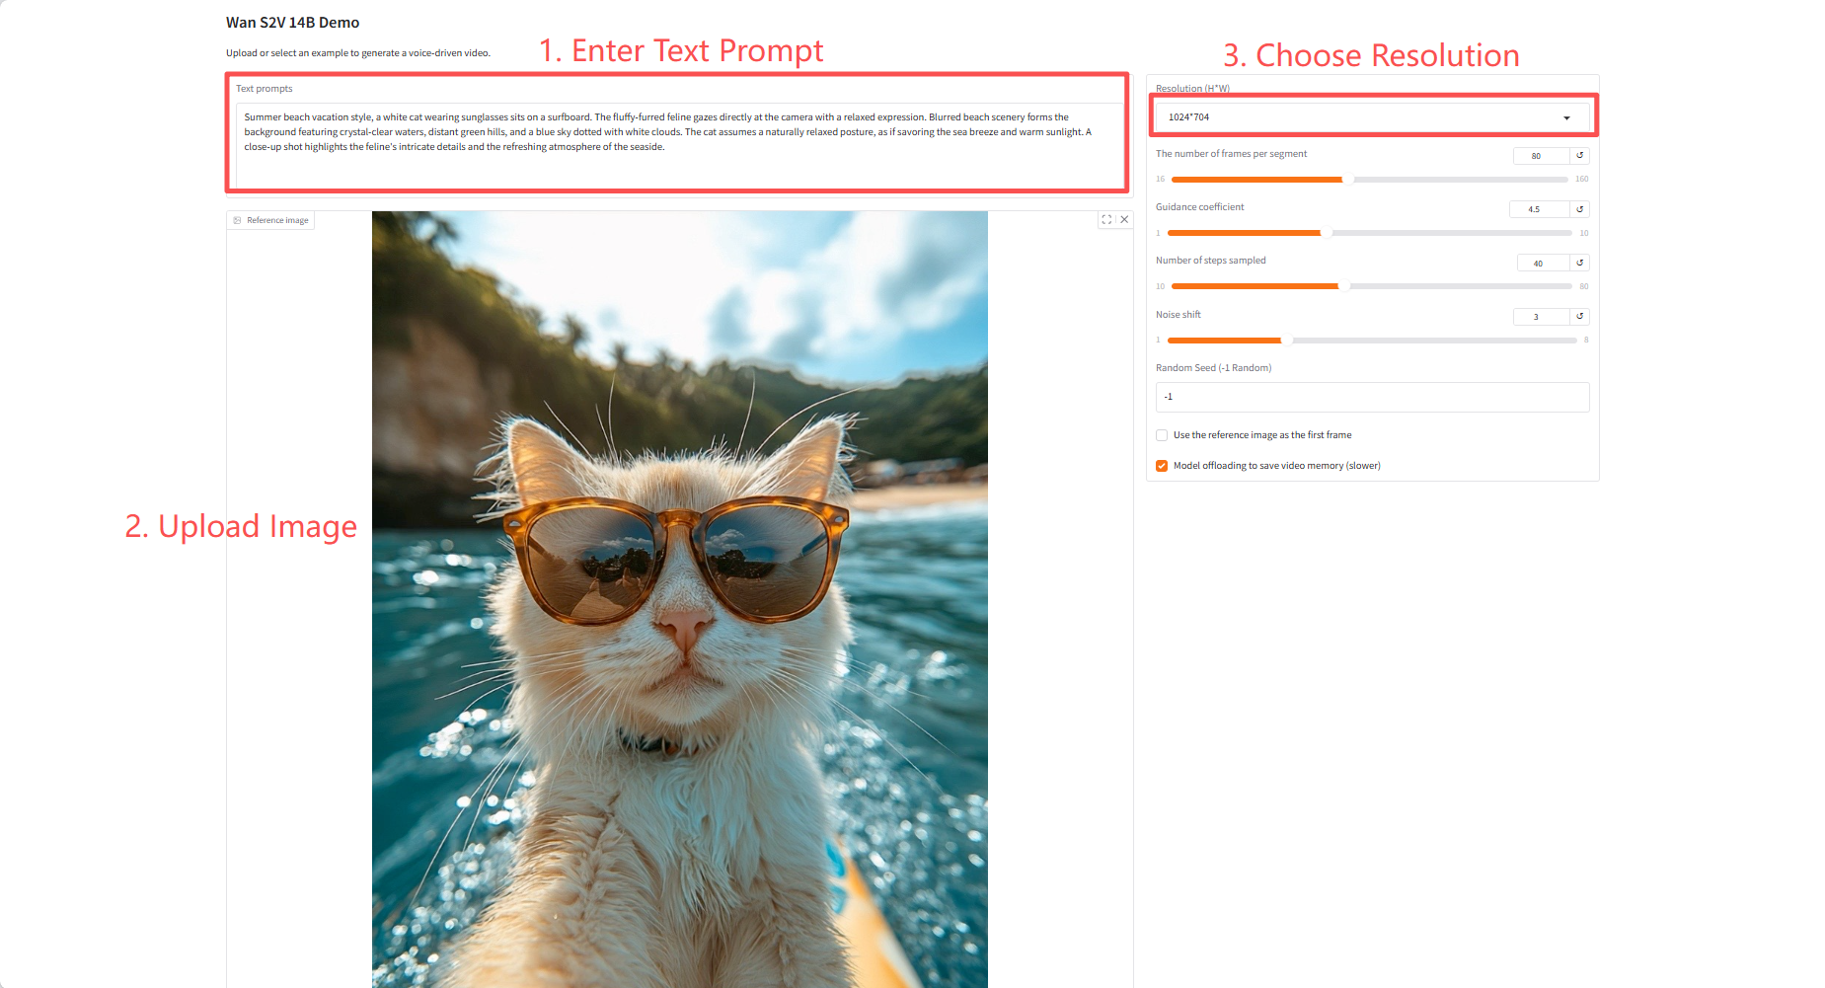Reset the Number of steps sampled

(1579, 263)
